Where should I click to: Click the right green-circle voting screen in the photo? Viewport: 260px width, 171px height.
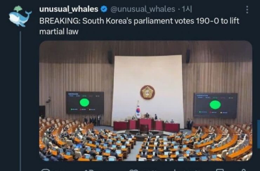click(215, 106)
